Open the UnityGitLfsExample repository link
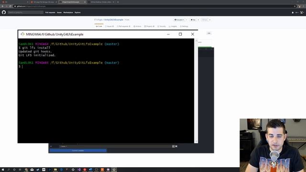This screenshot has width=306, height=172. click(114, 20)
